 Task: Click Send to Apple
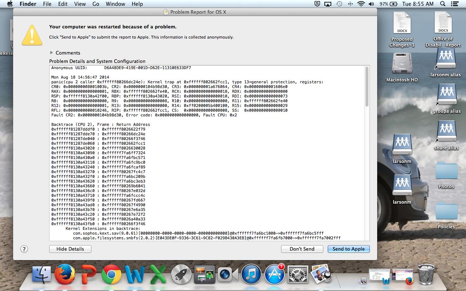click(x=348, y=249)
